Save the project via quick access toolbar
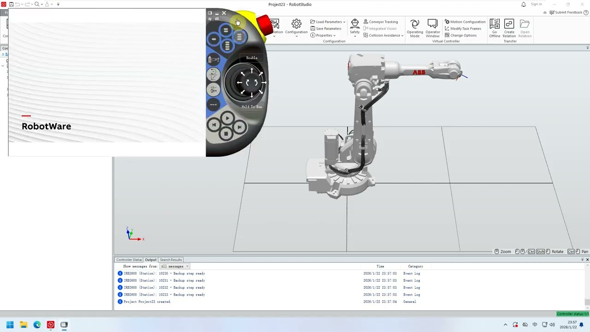Image resolution: width=590 pixels, height=332 pixels. tap(11, 4)
